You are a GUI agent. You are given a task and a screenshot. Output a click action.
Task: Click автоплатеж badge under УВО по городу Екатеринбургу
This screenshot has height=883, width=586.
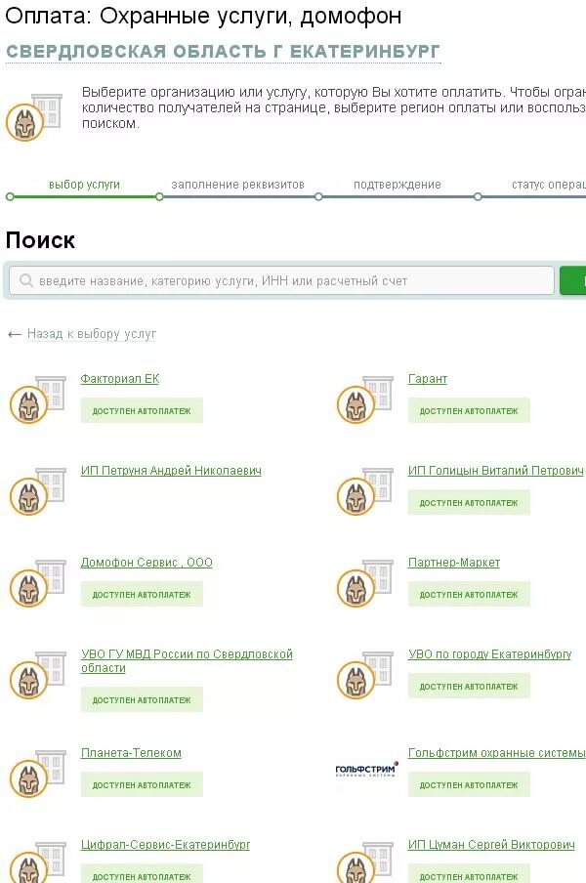click(469, 687)
